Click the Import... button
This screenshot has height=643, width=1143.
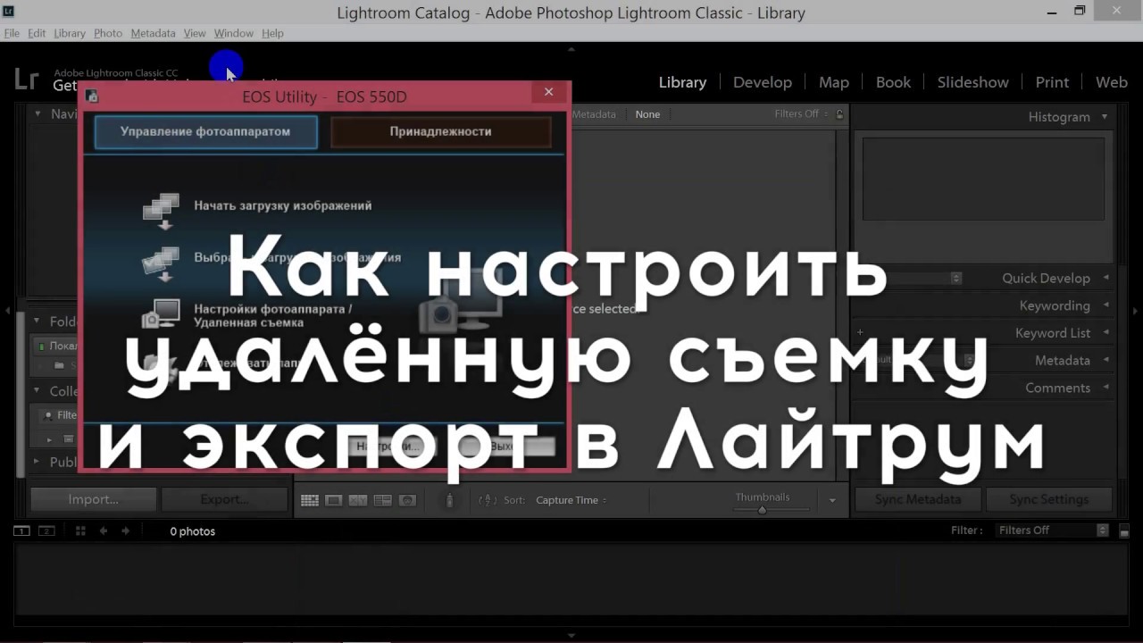[94, 499]
